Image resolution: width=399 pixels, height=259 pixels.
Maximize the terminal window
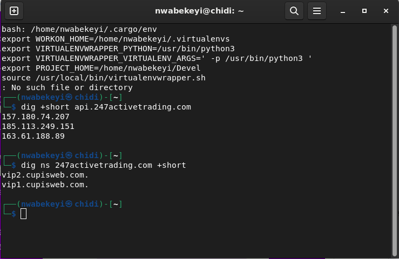[364, 11]
